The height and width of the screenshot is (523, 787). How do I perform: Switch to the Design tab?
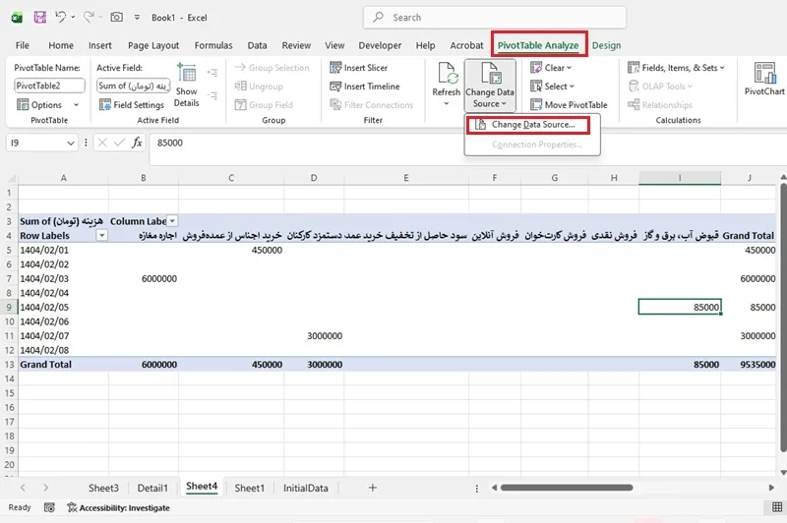606,45
